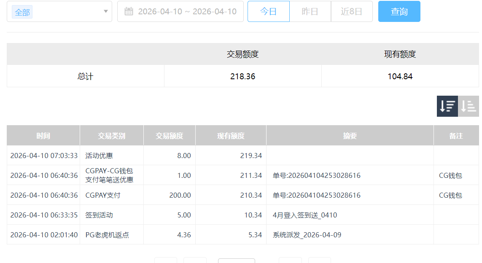Open the 2026-04-10 date selector
This screenshot has height=263, width=482.
coord(181,11)
